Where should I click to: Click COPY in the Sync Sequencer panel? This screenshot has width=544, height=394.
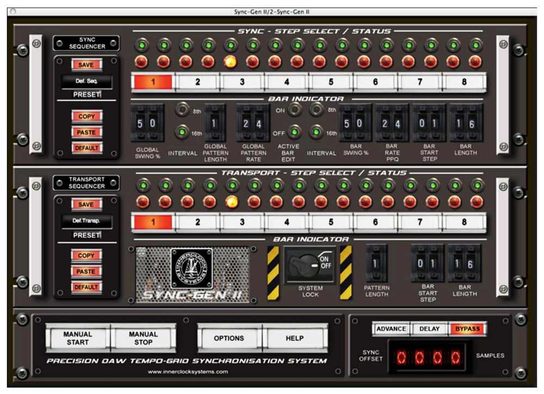pyautogui.click(x=86, y=116)
